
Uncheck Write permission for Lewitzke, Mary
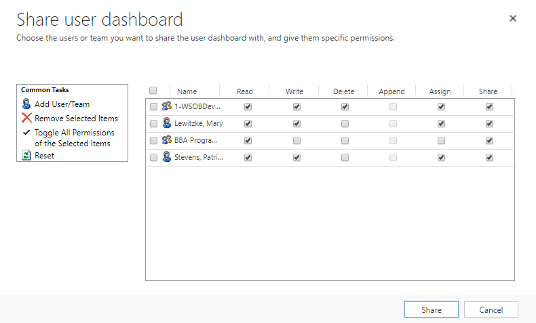[x=296, y=124]
